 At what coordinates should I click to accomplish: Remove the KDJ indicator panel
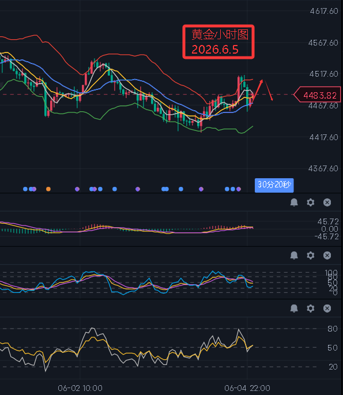(x=327, y=255)
